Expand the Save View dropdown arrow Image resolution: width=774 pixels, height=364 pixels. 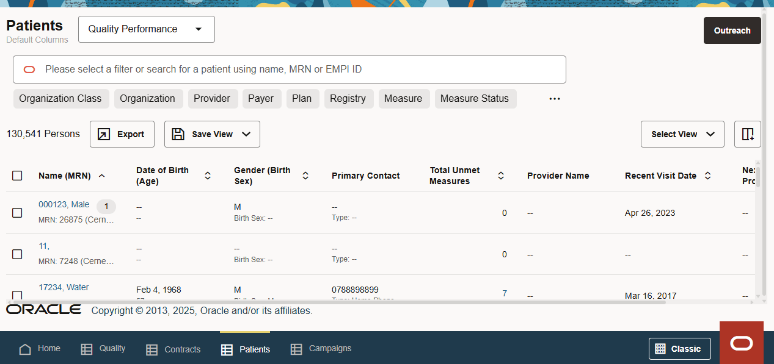[x=247, y=134]
